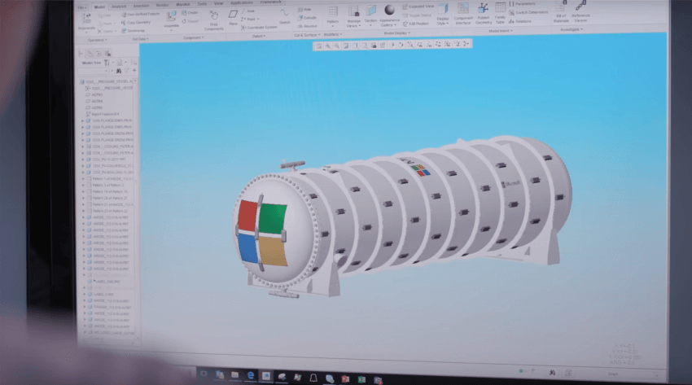Open the Modifiers group dropdown
This screenshot has width=692, height=385.
(x=333, y=34)
